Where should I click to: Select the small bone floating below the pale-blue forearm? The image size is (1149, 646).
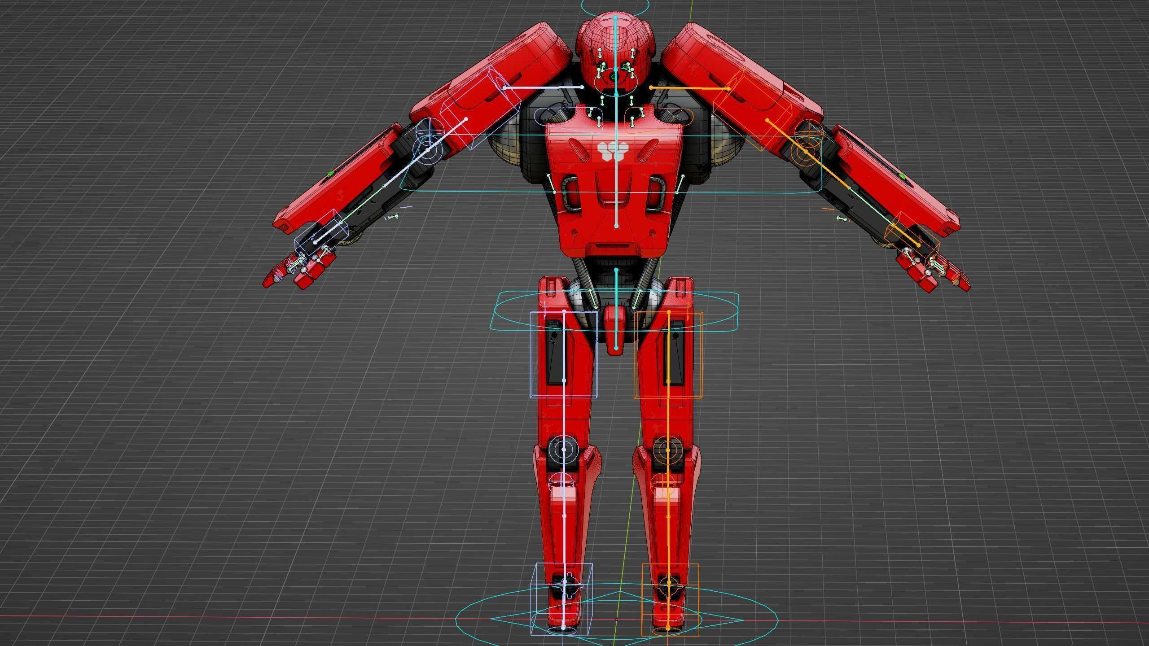coord(394,217)
